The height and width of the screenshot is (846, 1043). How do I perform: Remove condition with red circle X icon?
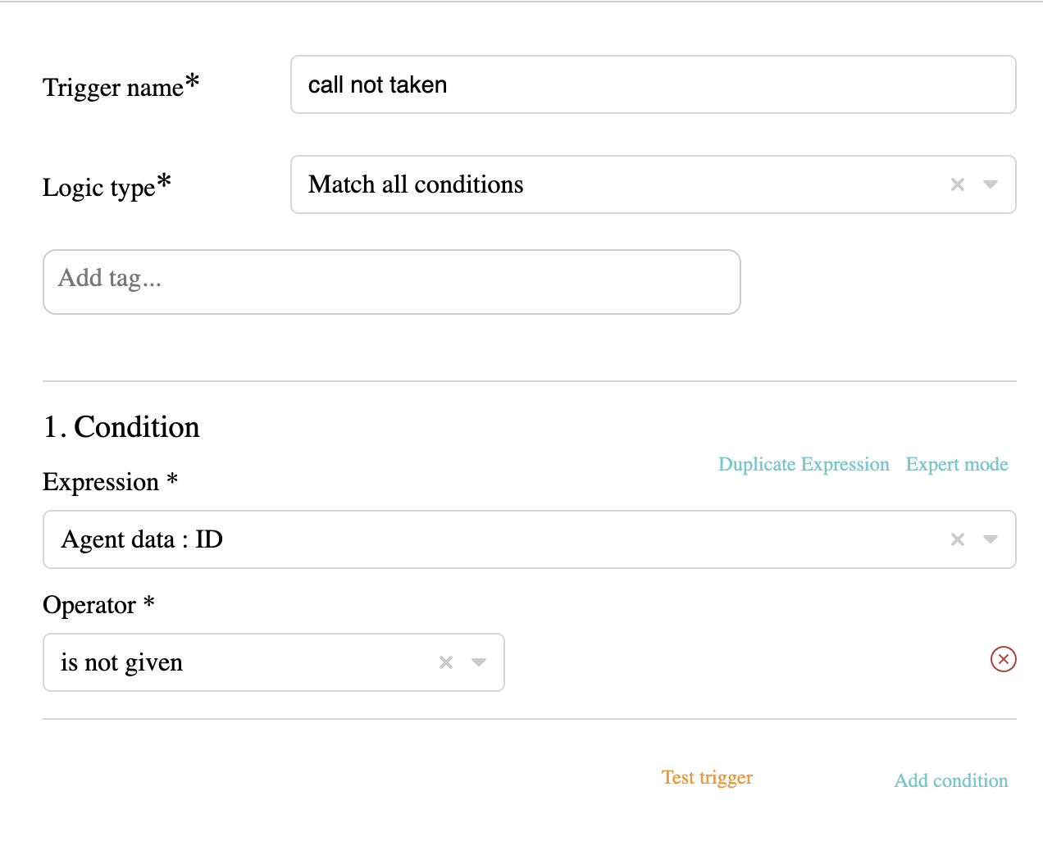click(x=1004, y=659)
